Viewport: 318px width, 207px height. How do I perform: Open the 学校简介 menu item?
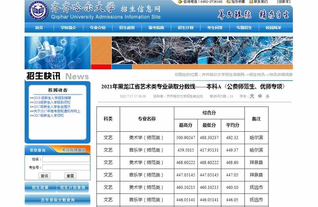pyautogui.click(x=68, y=28)
